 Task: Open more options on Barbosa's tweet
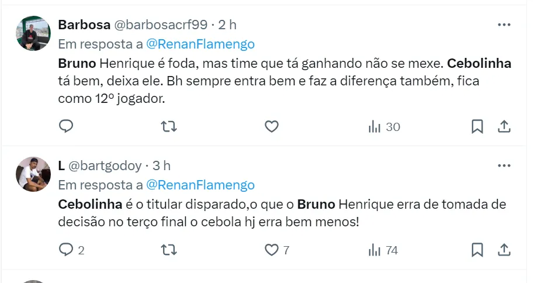point(504,25)
